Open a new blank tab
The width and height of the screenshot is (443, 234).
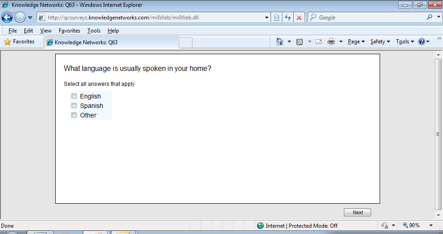186,42
